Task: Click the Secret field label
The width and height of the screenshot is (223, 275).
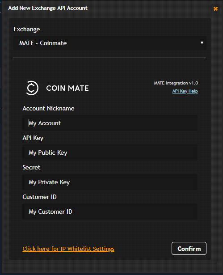Action: pyautogui.click(x=31, y=167)
